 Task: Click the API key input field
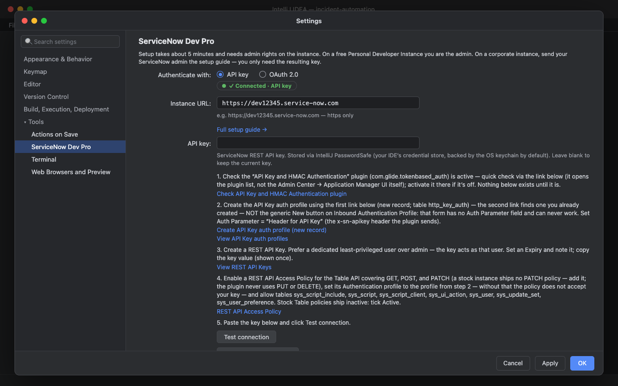tap(318, 143)
